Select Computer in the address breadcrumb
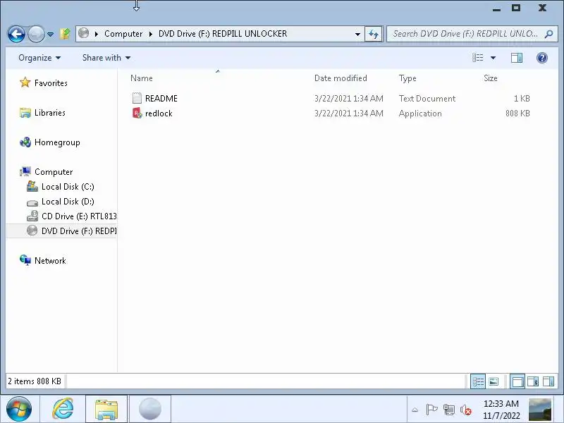Image resolution: width=564 pixels, height=423 pixels. pyautogui.click(x=123, y=34)
